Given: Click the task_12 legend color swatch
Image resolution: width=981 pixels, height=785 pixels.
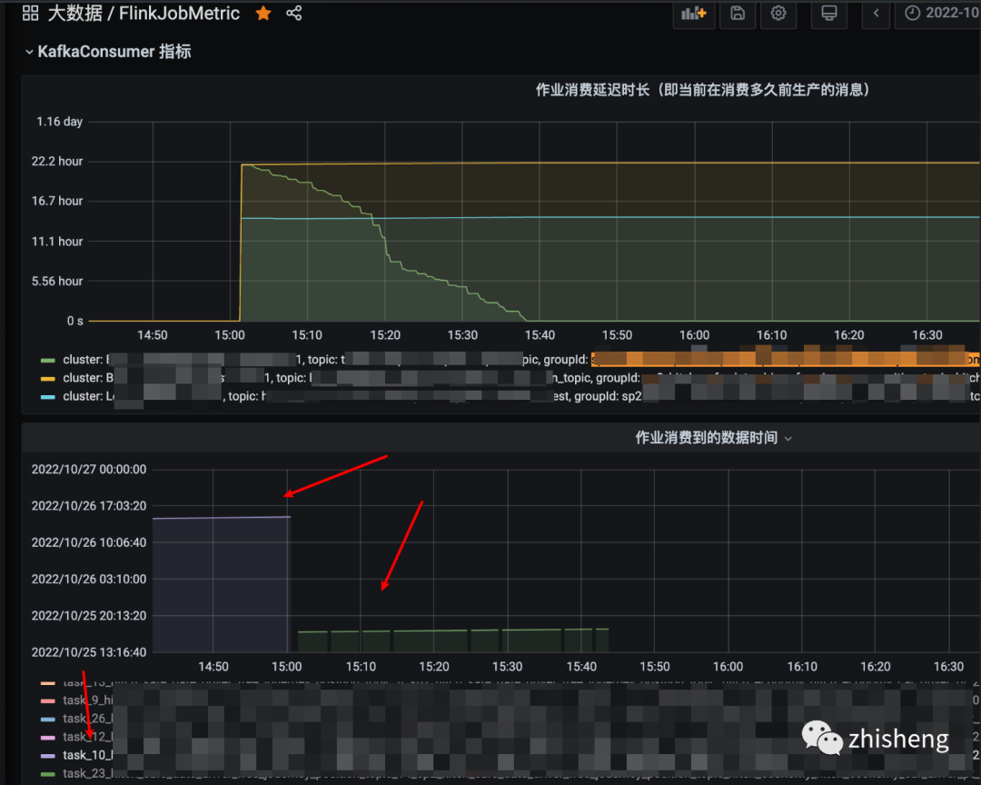Looking at the screenshot, I should (47, 738).
